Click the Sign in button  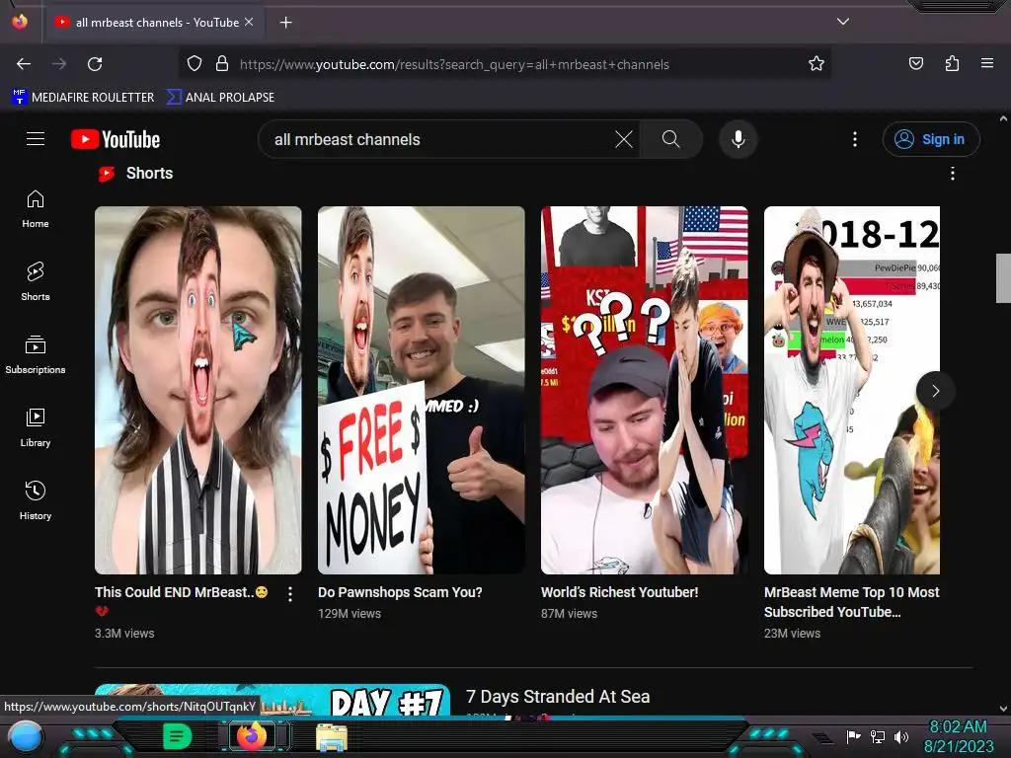point(931,139)
